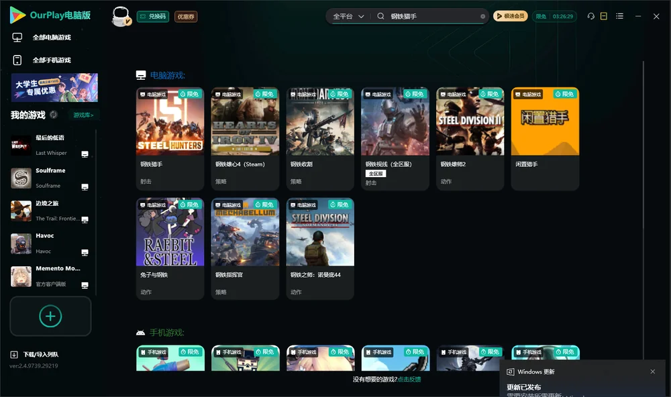Image resolution: width=671 pixels, height=397 pixels.
Task: Open the 钢铁收割 game card
Action: pos(320,139)
